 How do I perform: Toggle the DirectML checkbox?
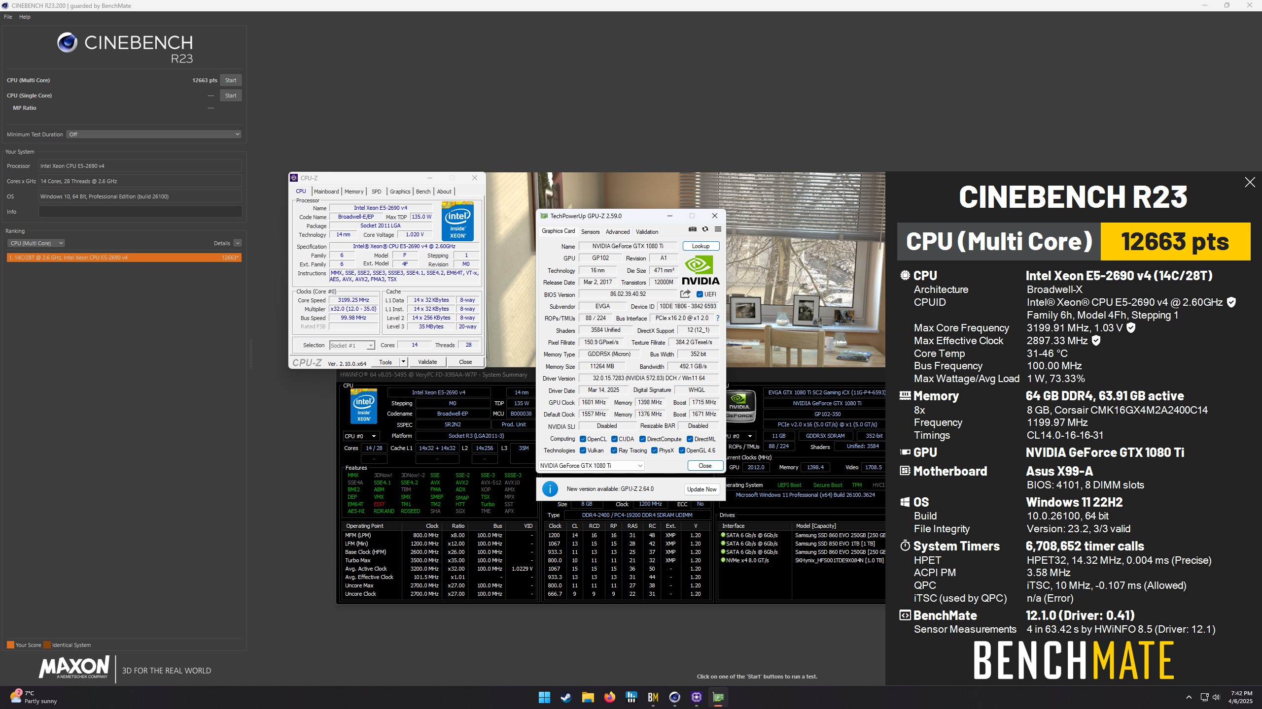[690, 439]
